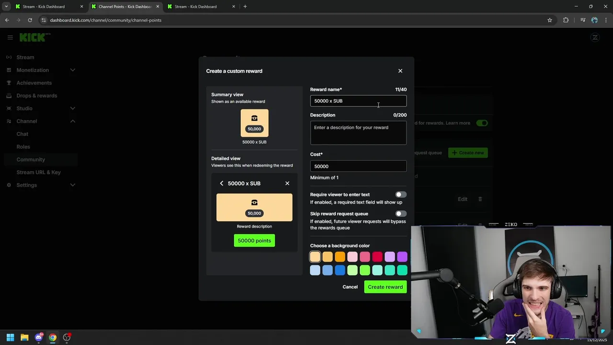Image resolution: width=613 pixels, height=345 pixels.
Task: Click the Drops & rewards icon
Action: pyautogui.click(x=9, y=96)
